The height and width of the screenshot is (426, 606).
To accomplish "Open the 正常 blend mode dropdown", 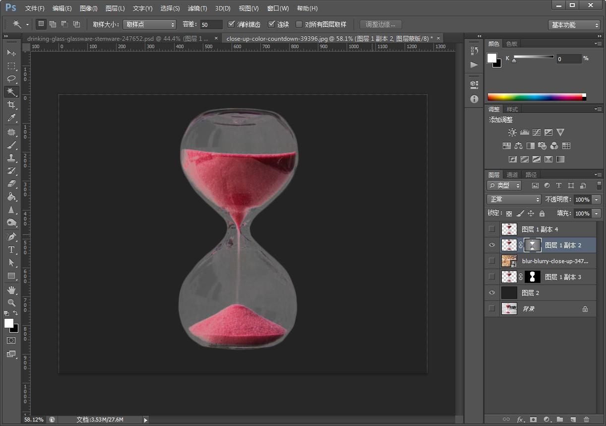I will coord(513,199).
